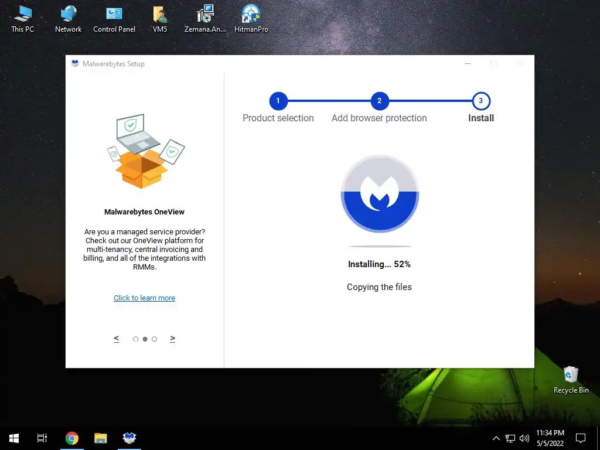Go to the next promo slide arrow
The height and width of the screenshot is (450, 600).
pyautogui.click(x=173, y=339)
